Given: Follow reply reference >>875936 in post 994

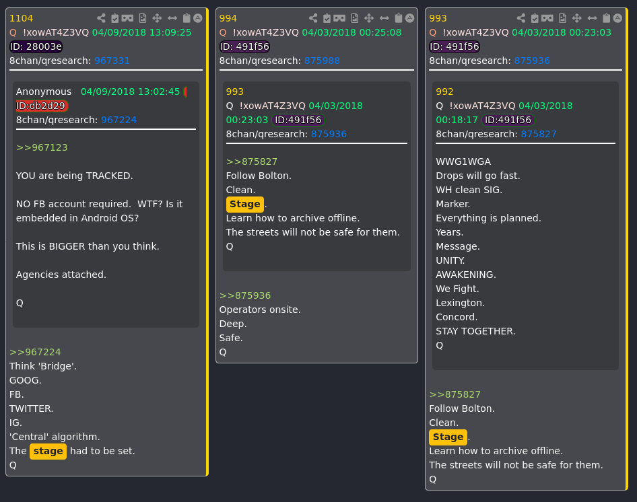Looking at the screenshot, I should coord(245,295).
